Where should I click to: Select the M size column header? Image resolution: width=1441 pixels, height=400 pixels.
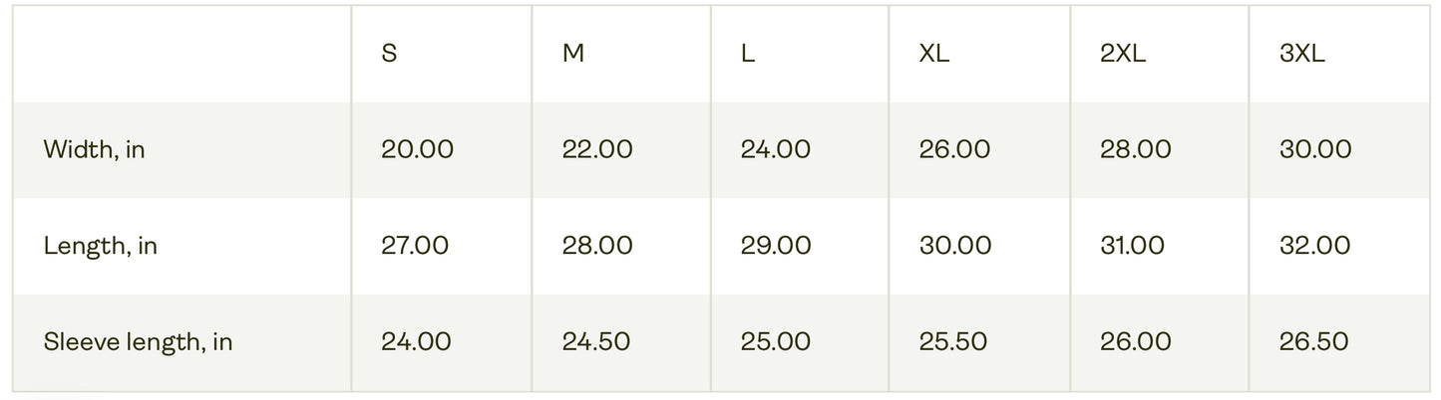click(573, 54)
